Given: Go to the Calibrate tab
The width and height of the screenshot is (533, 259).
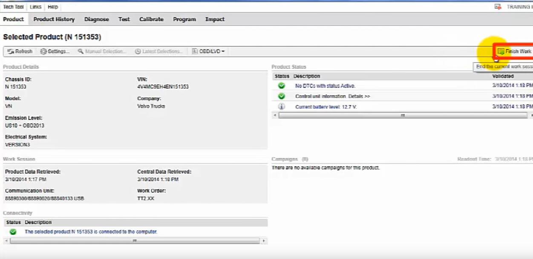Looking at the screenshot, I should pyautogui.click(x=151, y=19).
